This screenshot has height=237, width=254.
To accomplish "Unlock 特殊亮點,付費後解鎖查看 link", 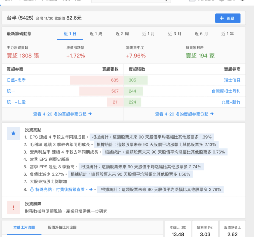I will pos(61,190).
